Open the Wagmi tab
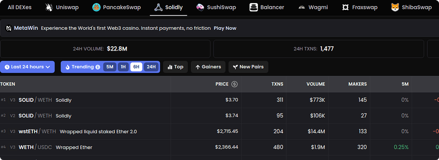The image size is (439, 160). [313, 7]
